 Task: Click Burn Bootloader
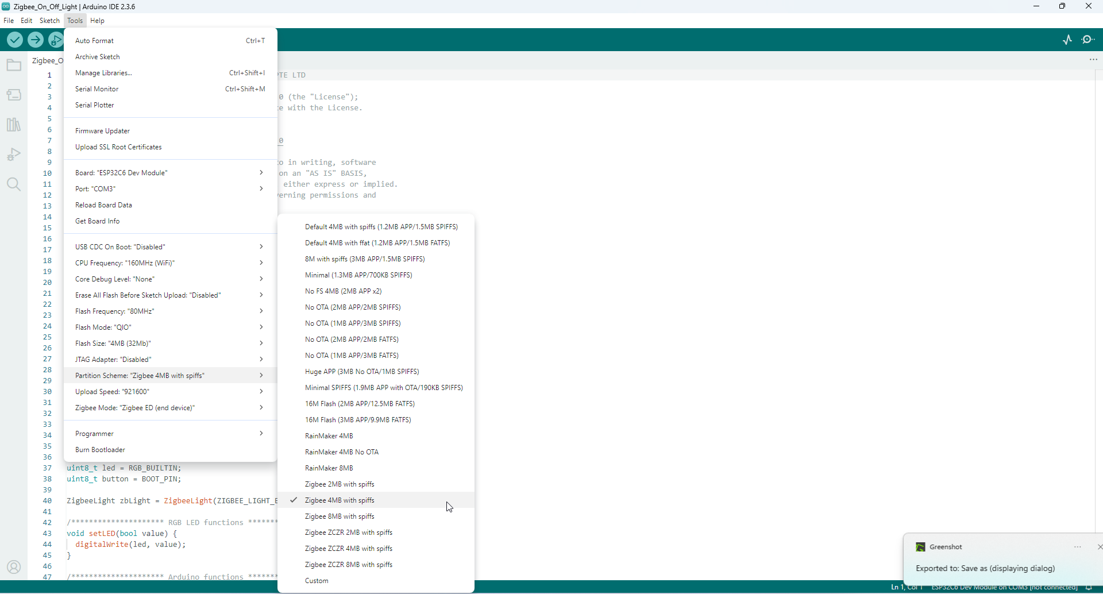(101, 450)
